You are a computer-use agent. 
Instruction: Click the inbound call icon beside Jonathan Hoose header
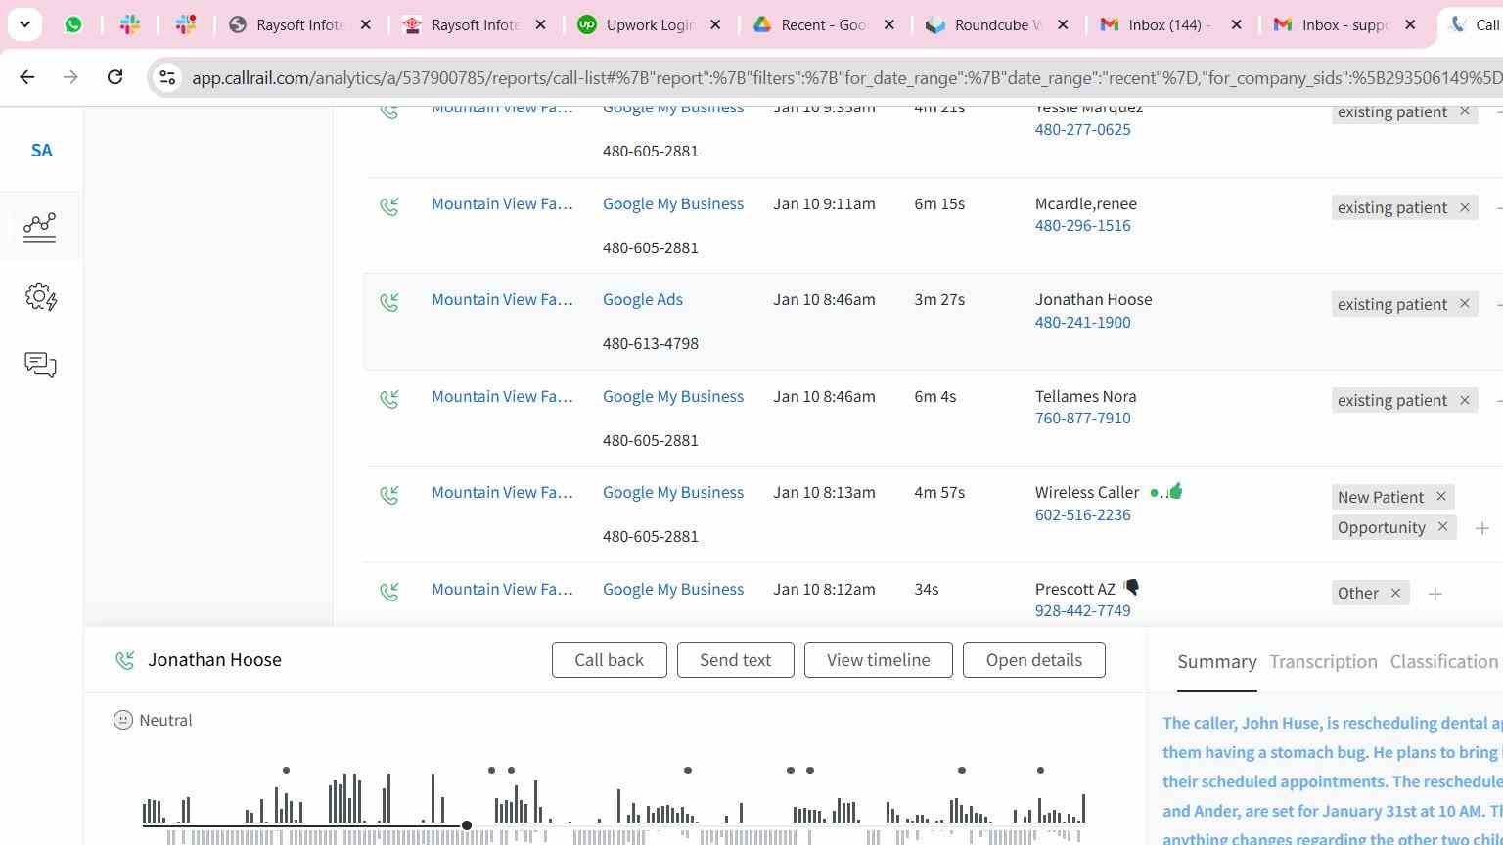pyautogui.click(x=124, y=661)
